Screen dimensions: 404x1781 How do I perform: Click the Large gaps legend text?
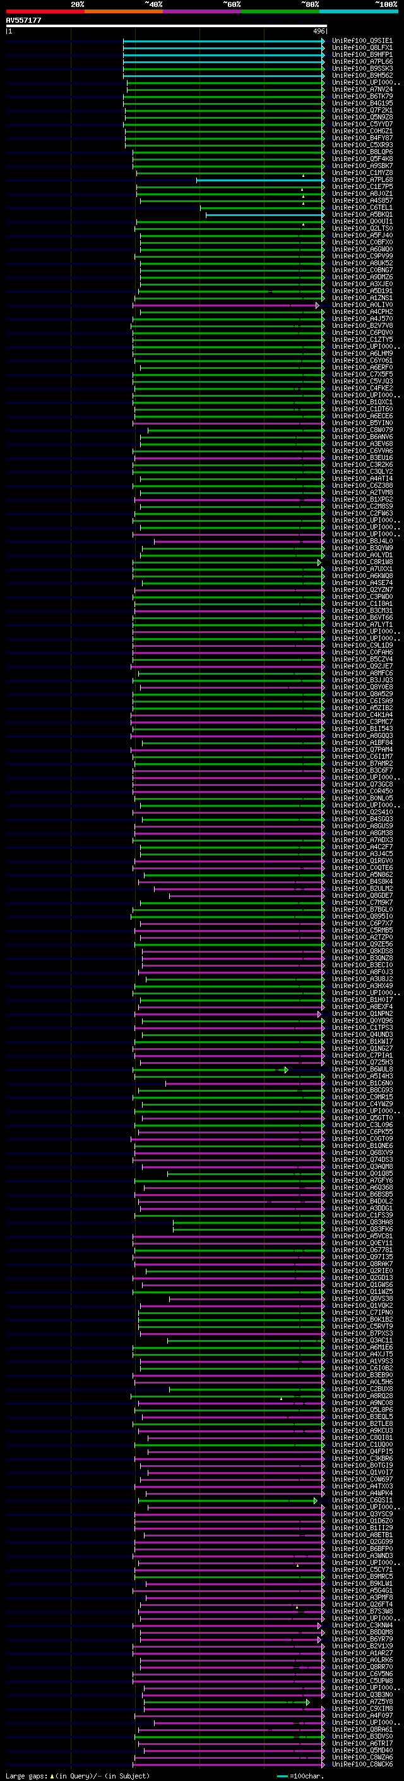tap(78, 1775)
